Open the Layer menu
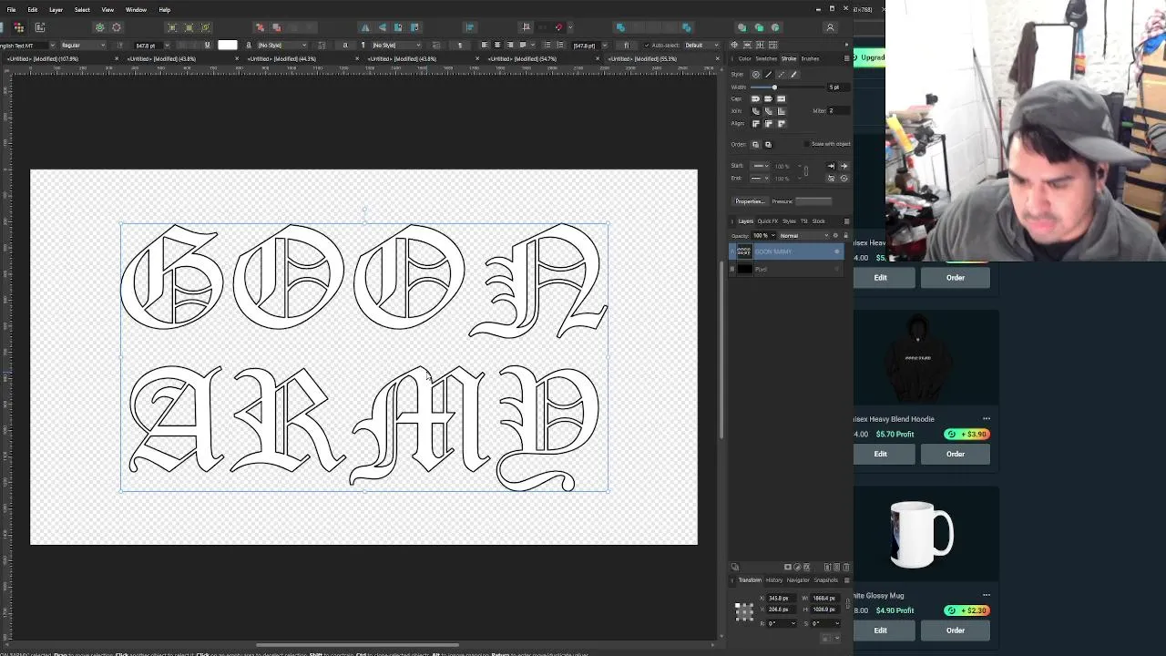The width and height of the screenshot is (1166, 656). 56,9
